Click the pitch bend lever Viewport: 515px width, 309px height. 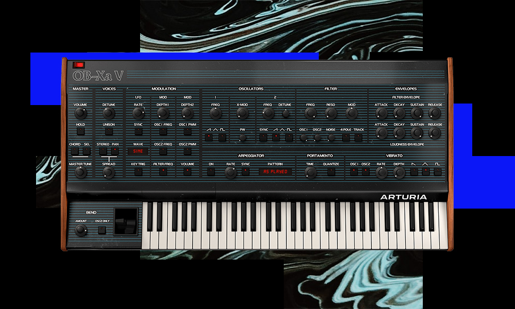point(126,222)
